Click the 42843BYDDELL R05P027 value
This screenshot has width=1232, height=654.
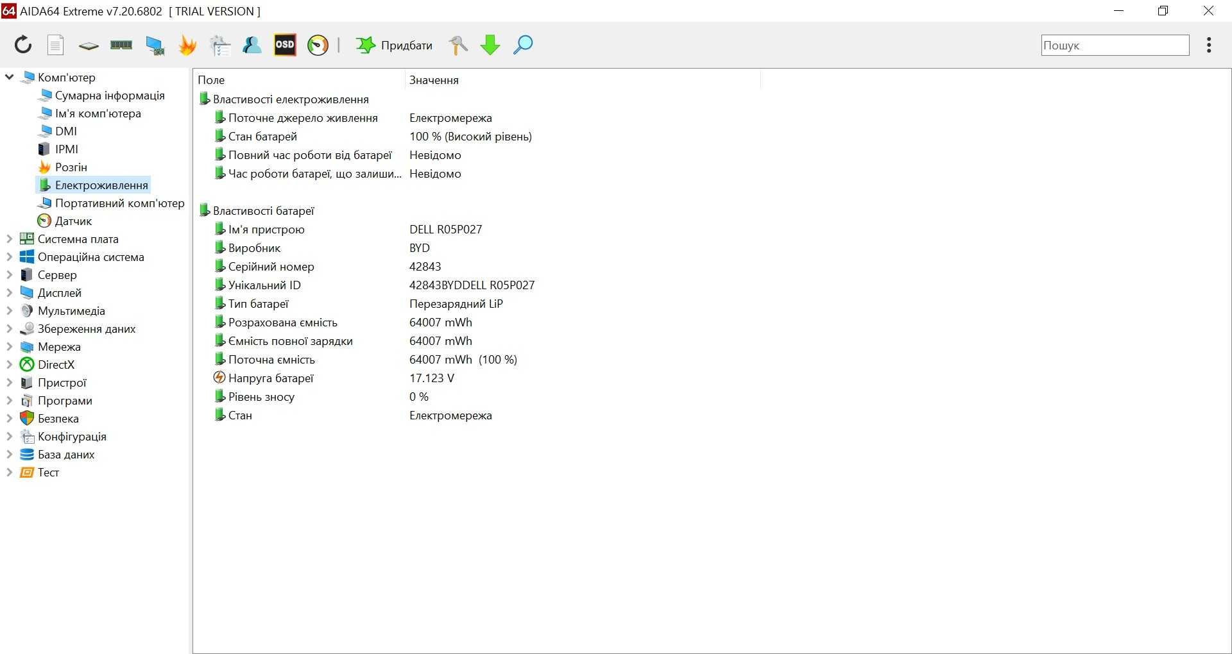[x=472, y=285]
